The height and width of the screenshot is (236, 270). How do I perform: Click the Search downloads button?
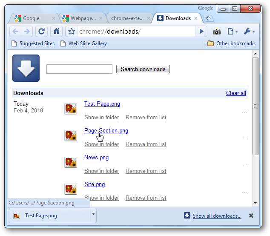[143, 69]
